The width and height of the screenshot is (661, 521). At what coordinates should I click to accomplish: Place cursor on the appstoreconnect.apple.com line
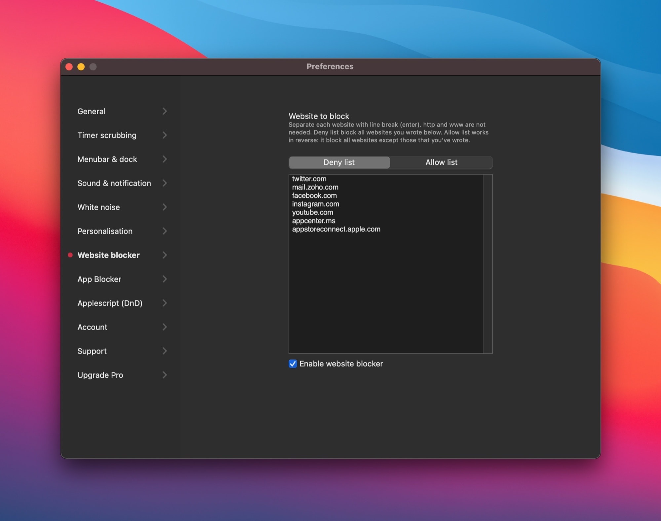click(336, 229)
